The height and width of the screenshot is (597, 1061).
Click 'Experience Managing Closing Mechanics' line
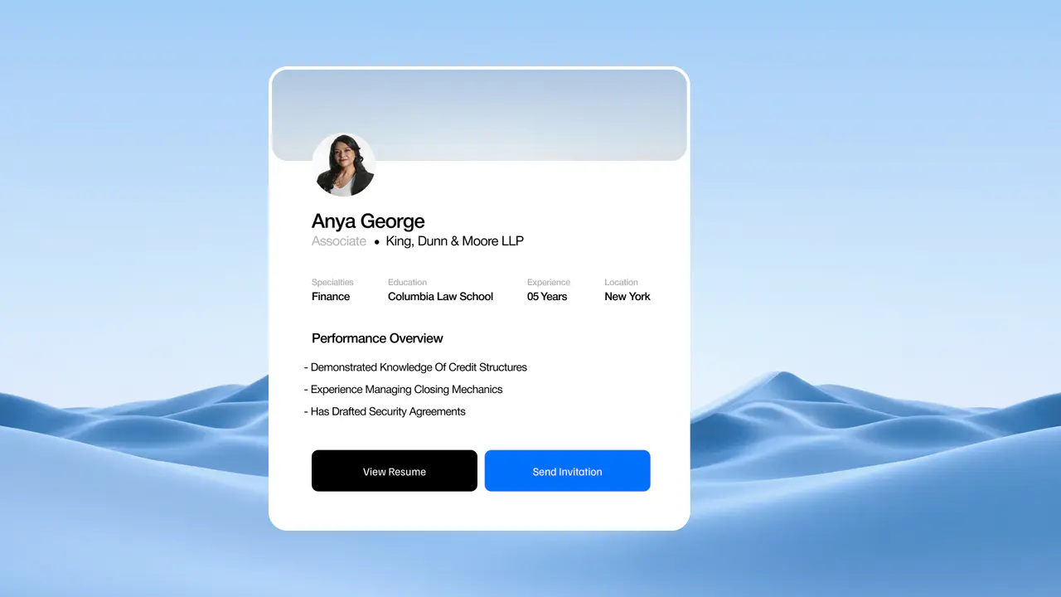[404, 390]
